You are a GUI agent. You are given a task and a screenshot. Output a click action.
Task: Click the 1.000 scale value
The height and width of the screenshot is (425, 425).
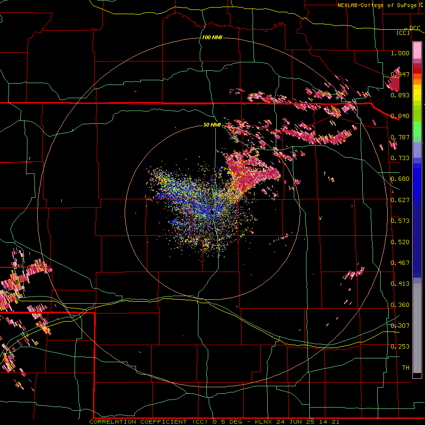(400, 53)
